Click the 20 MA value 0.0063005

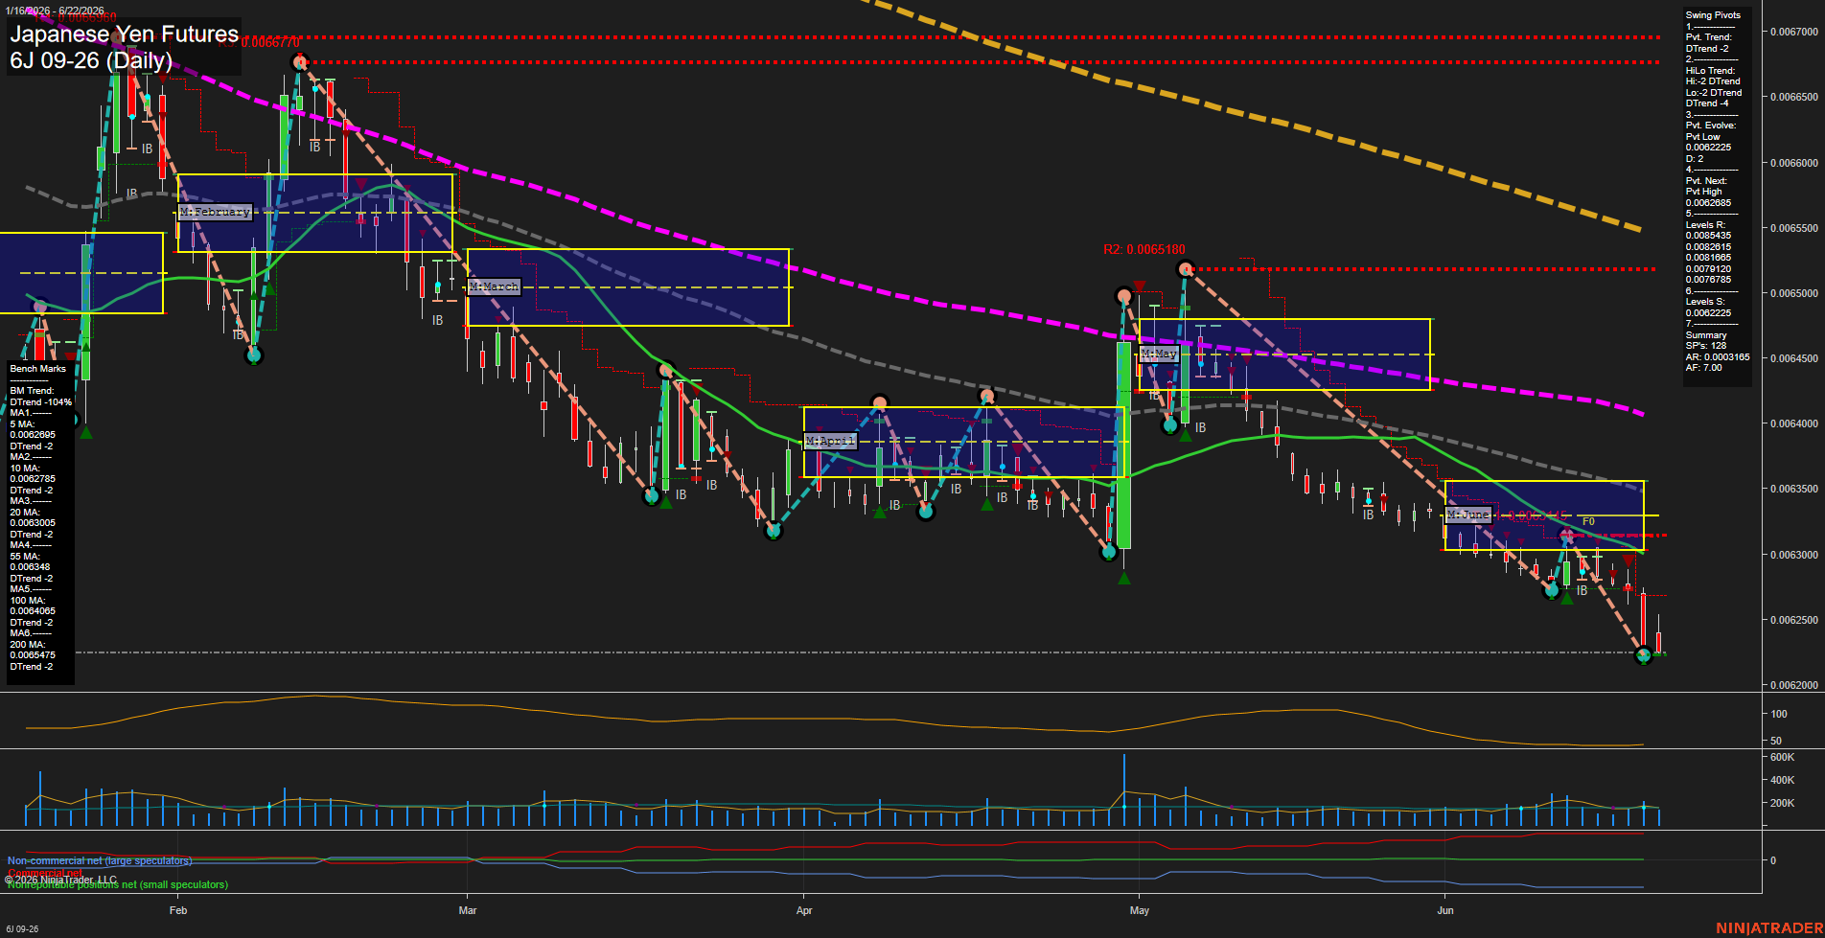coord(33,523)
